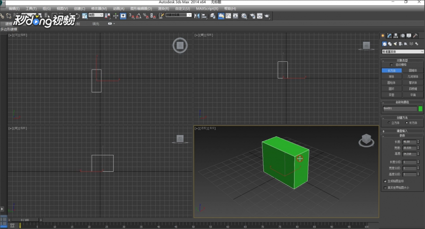Image resolution: width=425 pixels, height=229 pixels.
Task: Select Helpers category icon
Action: coord(406,44)
